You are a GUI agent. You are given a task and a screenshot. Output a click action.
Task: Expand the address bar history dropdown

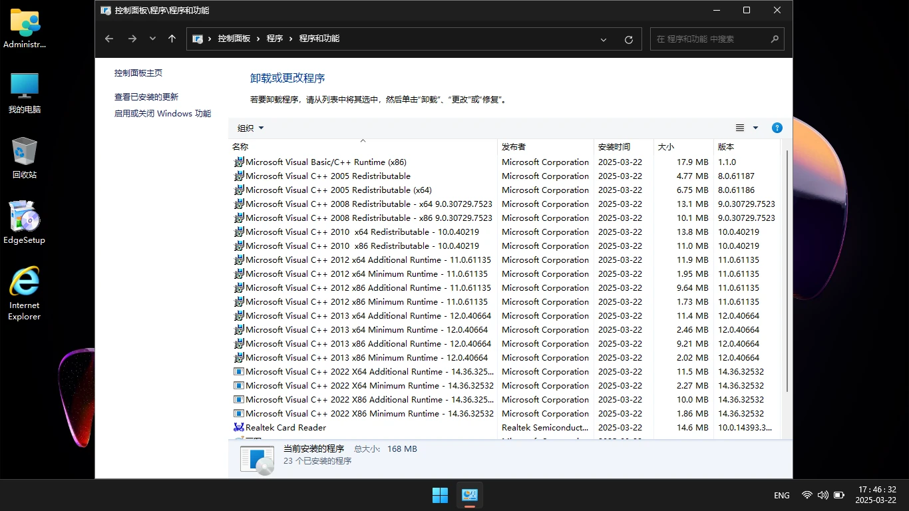604,39
